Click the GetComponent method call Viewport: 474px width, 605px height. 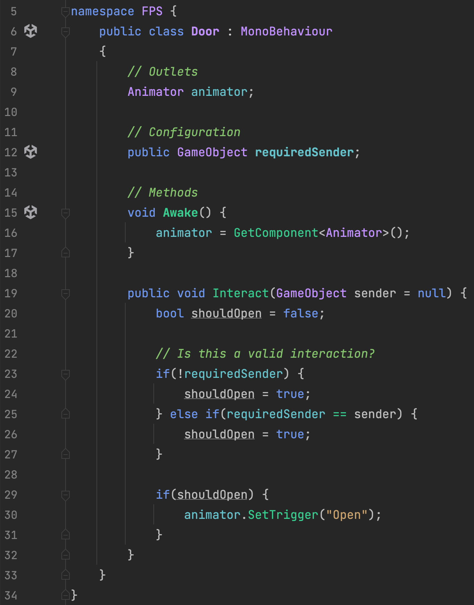tap(276, 233)
